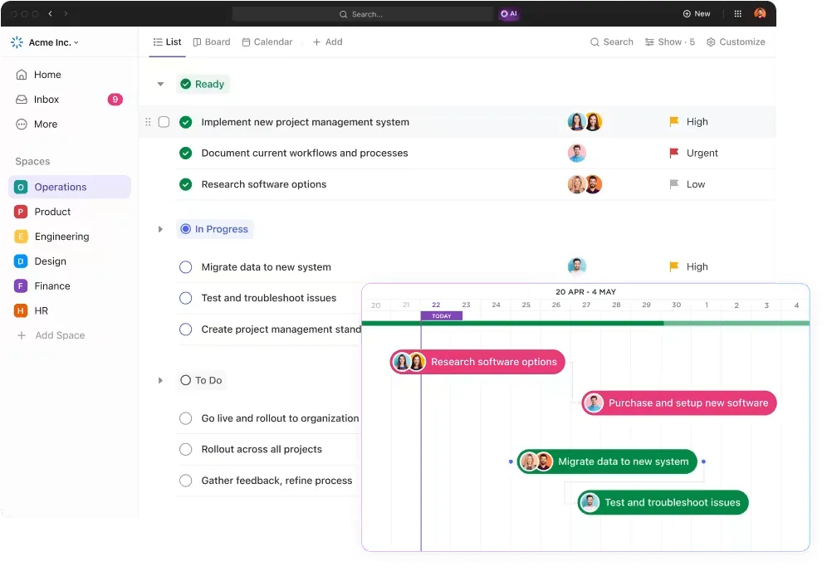Toggle status of Document current workflows
This screenshot has width=827, height=571.
click(x=186, y=154)
